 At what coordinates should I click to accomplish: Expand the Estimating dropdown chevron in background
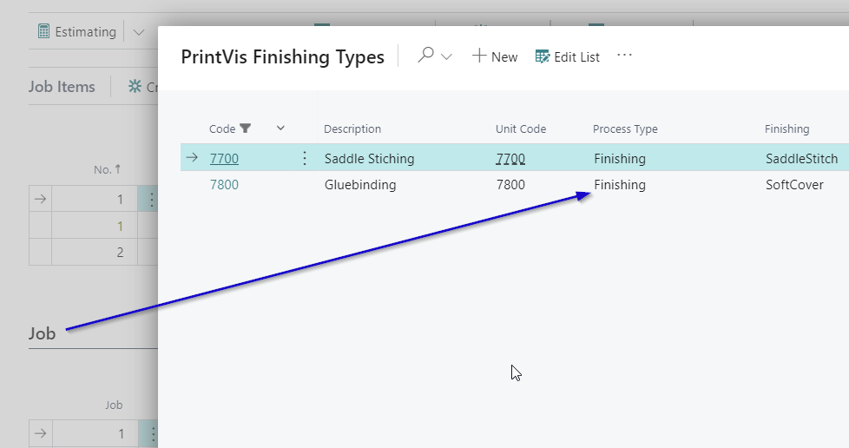pyautogui.click(x=139, y=32)
